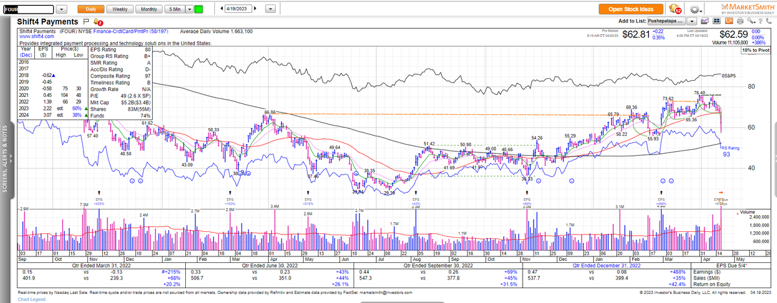Viewport: 777px width, 303px height.
Task: Select the 5 Min intraday chart
Action: point(174,10)
